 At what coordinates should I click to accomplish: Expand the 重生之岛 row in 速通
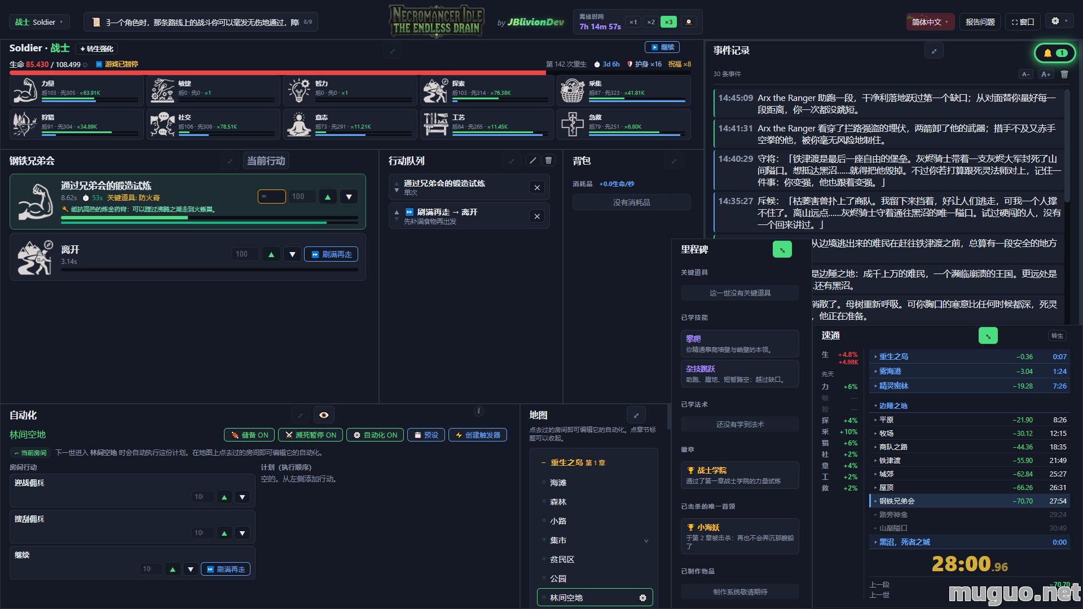point(970,356)
